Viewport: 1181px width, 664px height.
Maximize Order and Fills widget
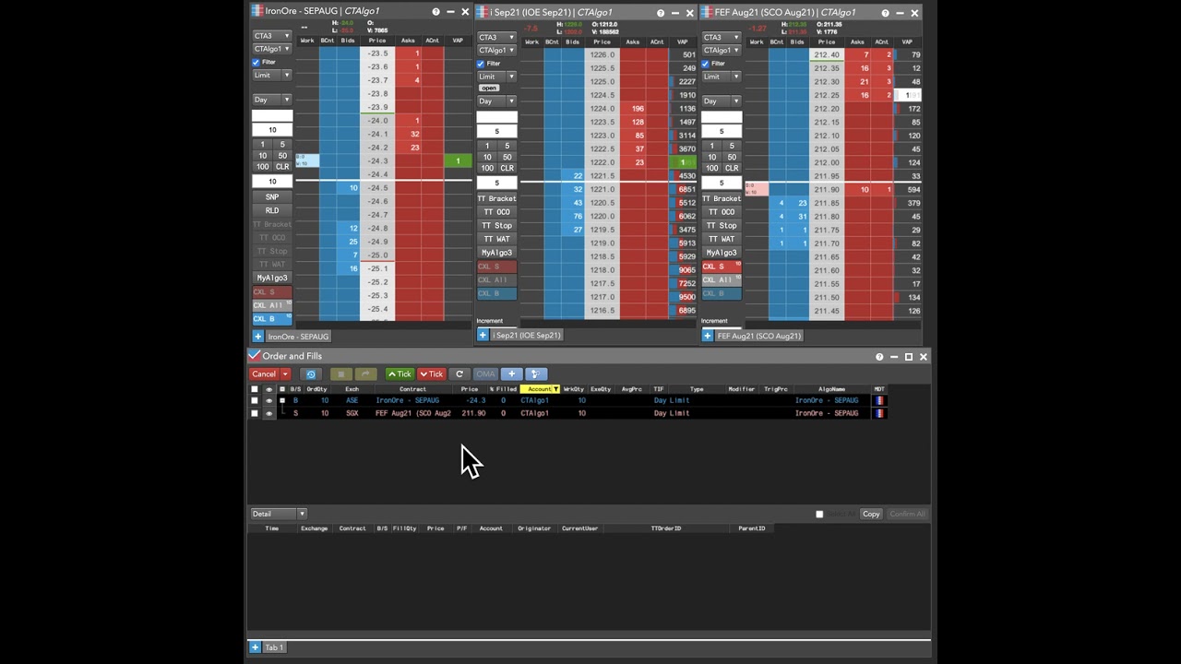[909, 357]
